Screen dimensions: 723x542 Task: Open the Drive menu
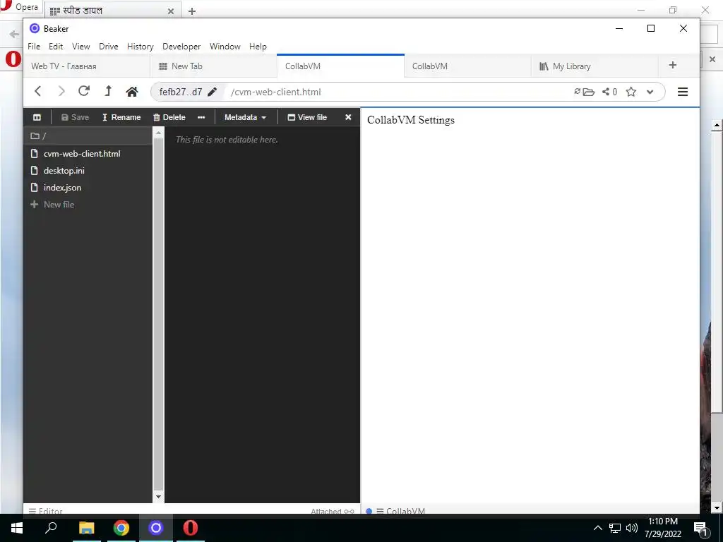point(108,47)
